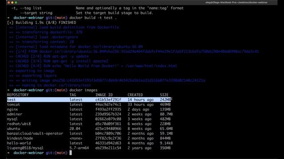Click the 'docker images' command text

click(83, 90)
